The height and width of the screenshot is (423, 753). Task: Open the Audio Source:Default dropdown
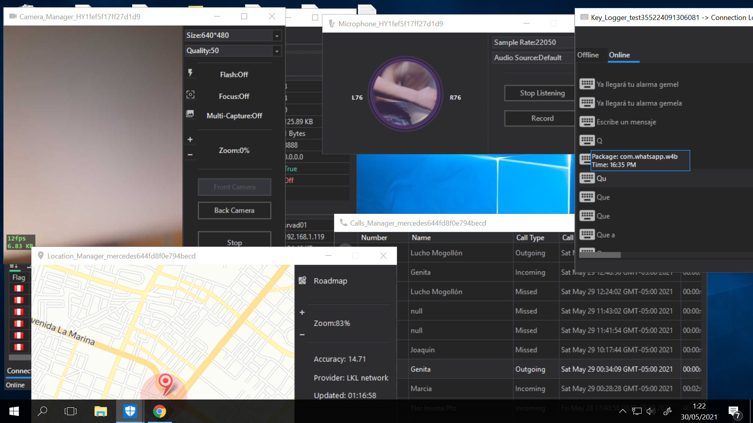533,58
